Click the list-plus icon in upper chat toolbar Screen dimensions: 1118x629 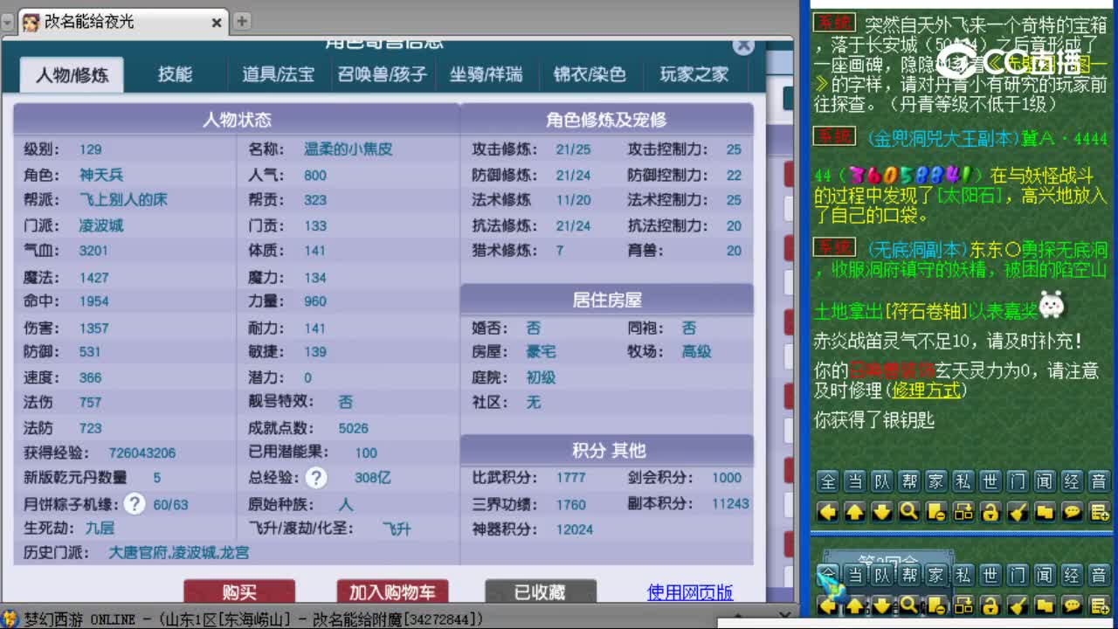1099,511
